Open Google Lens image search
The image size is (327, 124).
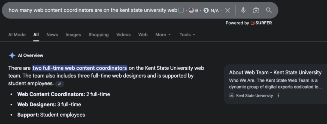pos(256,10)
